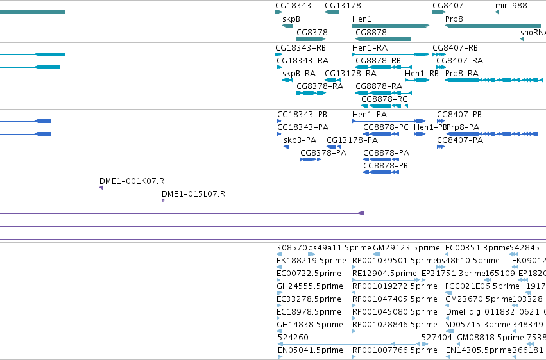The height and width of the screenshot is (360, 546).
Task: Select the CG18343-RA transcript label
Action: pyautogui.click(x=303, y=60)
